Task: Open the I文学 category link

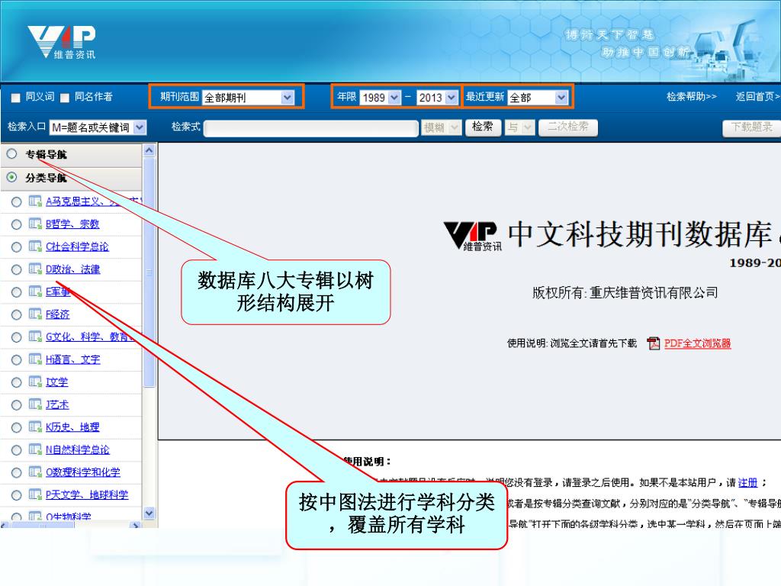Action: (x=56, y=382)
